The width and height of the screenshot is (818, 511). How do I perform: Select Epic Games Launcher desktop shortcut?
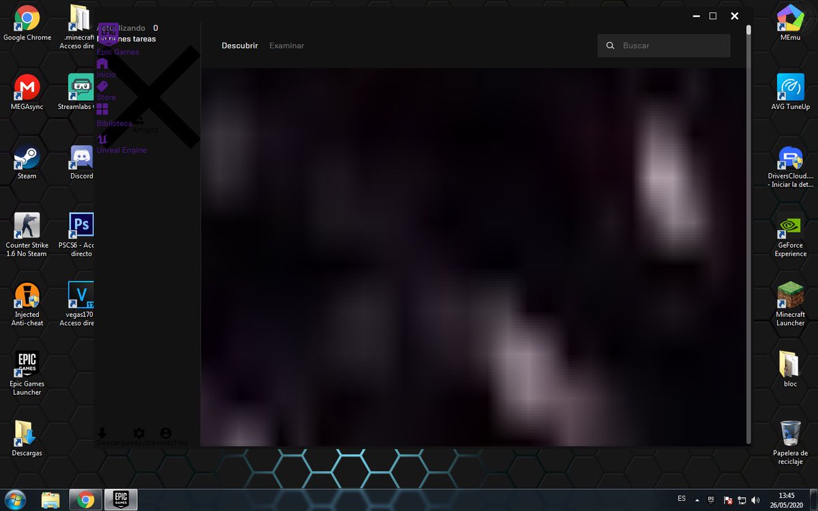[x=27, y=373]
